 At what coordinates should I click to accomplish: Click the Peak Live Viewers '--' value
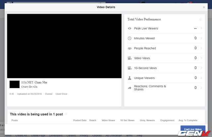coord(195,28)
